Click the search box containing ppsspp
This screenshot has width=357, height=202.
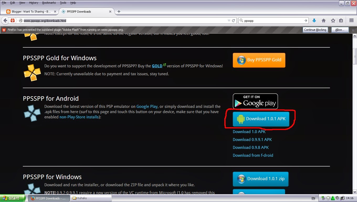[x=273, y=21]
